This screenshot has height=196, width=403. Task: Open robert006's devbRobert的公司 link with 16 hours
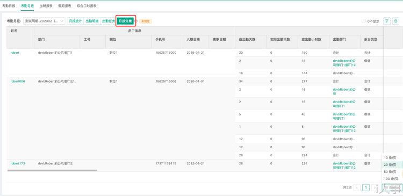pyautogui.click(x=344, y=91)
